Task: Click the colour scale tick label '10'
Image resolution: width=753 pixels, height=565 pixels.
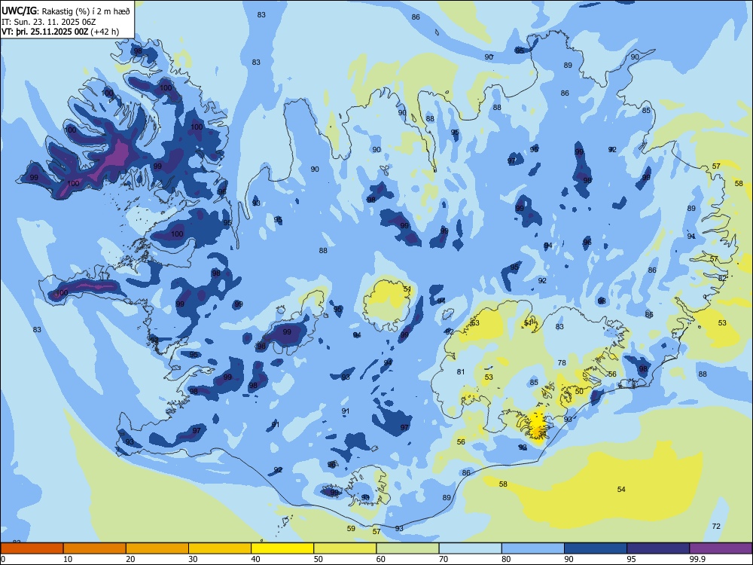Action: [68, 559]
